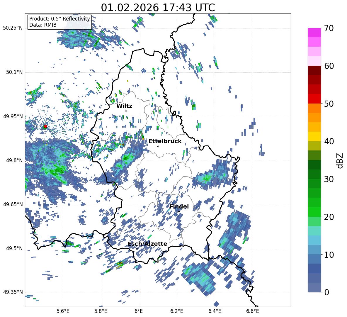Image resolution: width=347 pixels, height=317 pixels.
Task: Select the Esch/Alzette station cross marker
Action: [137, 249]
